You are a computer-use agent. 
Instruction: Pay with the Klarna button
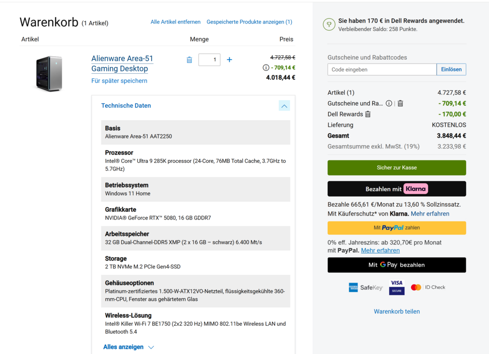(397, 189)
